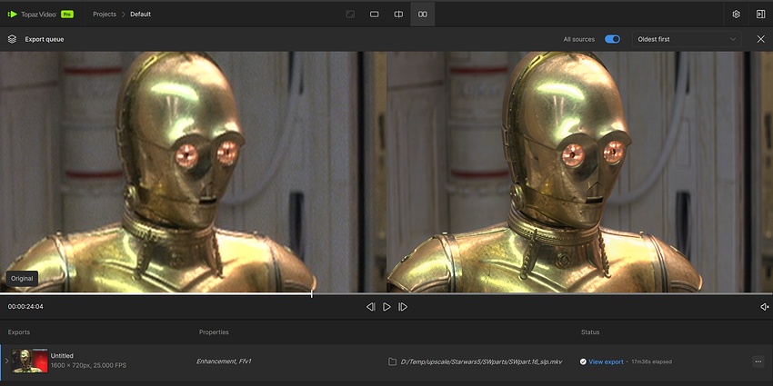The height and width of the screenshot is (386, 773).
Task: Play the video preview
Action: click(387, 307)
